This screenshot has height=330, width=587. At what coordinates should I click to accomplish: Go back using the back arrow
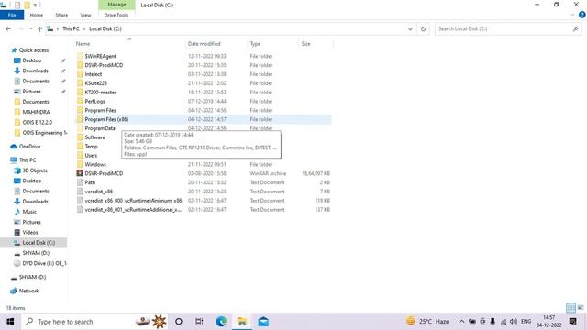point(8,28)
